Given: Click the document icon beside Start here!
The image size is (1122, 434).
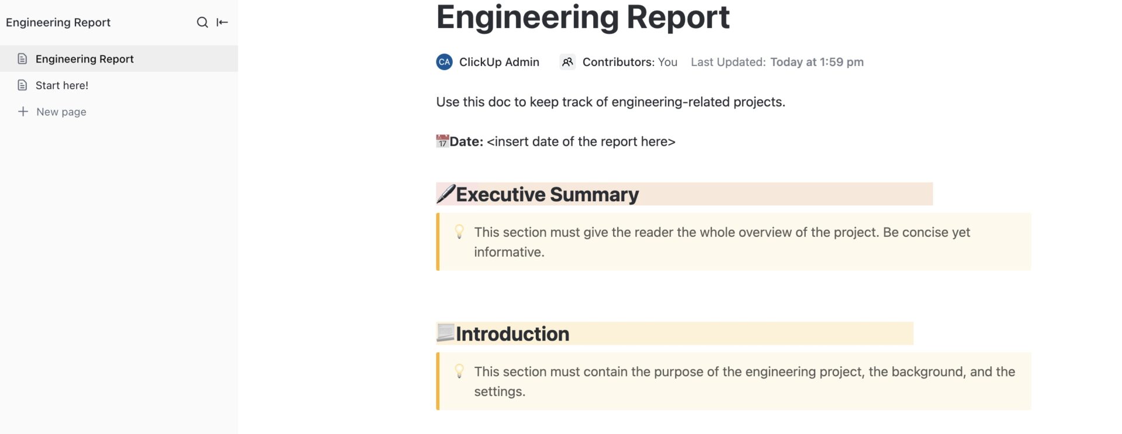Looking at the screenshot, I should coord(23,85).
